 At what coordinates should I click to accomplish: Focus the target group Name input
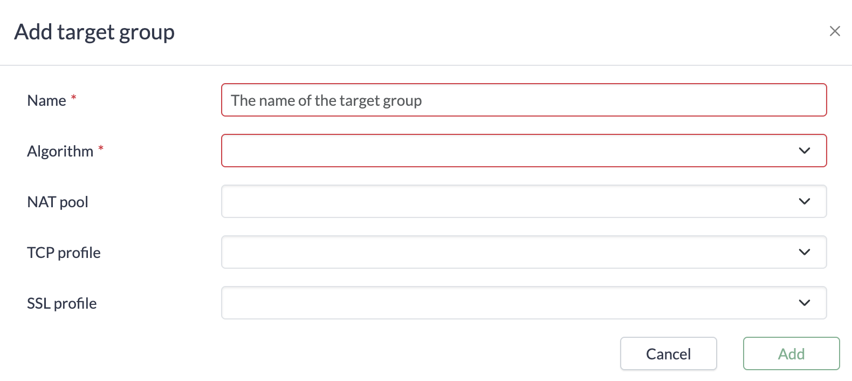click(523, 100)
